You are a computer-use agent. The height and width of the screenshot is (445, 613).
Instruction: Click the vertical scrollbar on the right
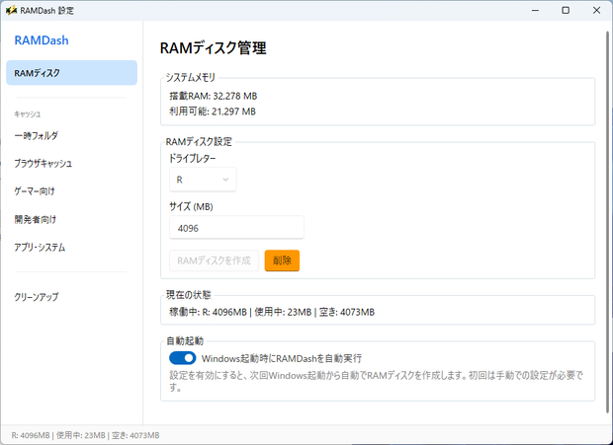coord(607,222)
